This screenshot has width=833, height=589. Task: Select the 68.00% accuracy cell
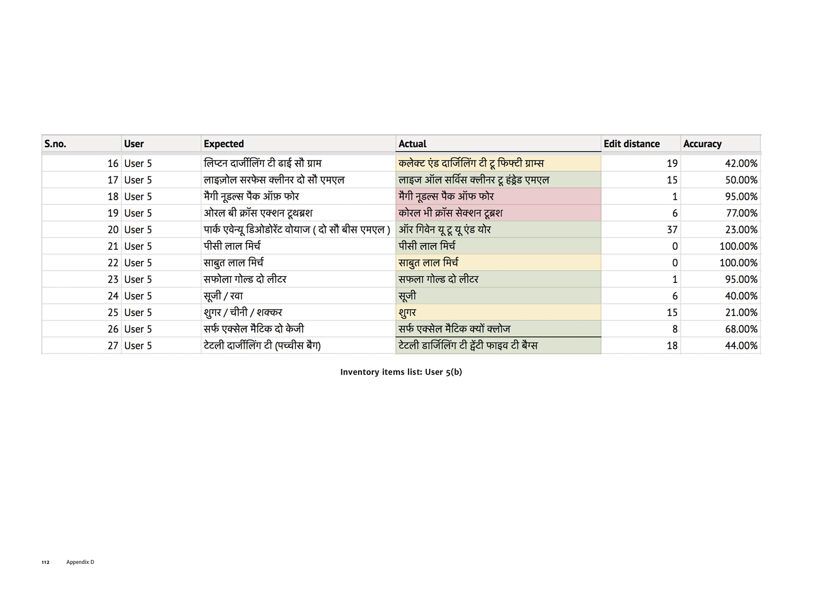point(741,329)
